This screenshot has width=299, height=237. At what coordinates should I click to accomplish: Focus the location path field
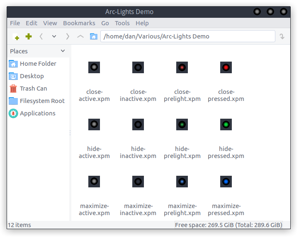tap(187, 36)
